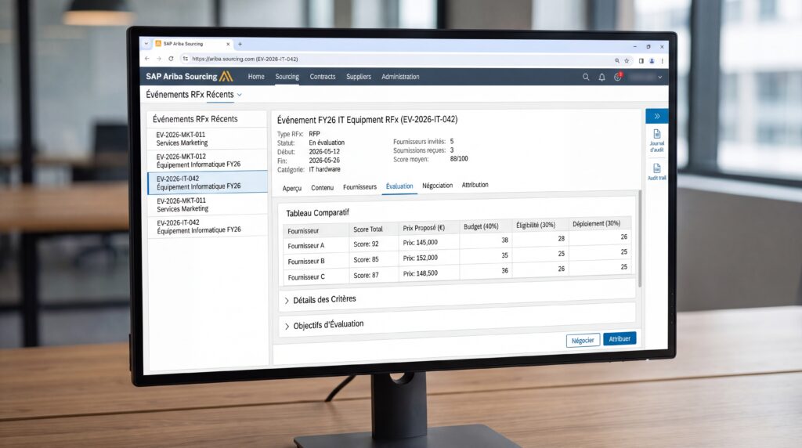The height and width of the screenshot is (448, 802).
Task: Open the tab search dropdown arrow
Action: point(146,44)
